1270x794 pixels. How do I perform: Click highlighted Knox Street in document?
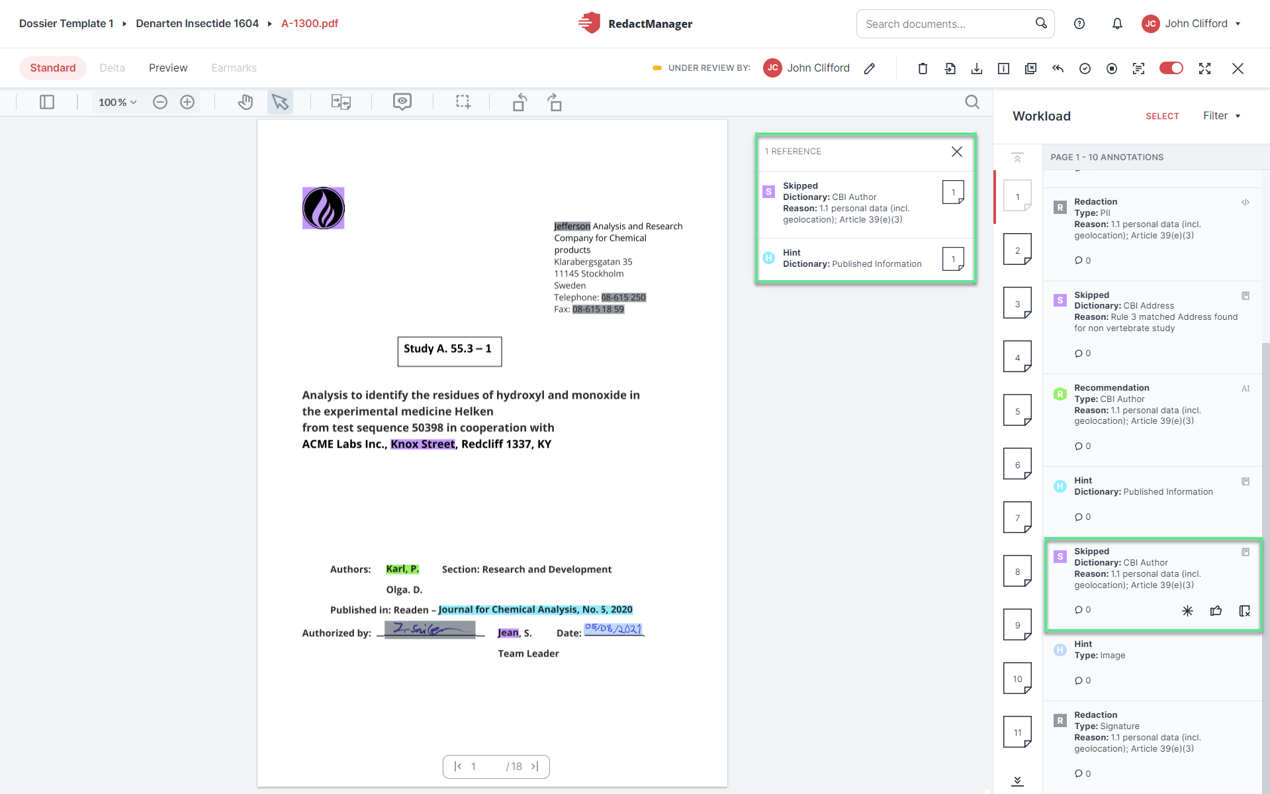click(423, 444)
